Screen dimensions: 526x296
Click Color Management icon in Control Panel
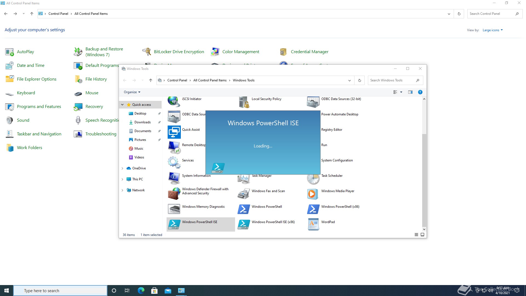(215, 52)
